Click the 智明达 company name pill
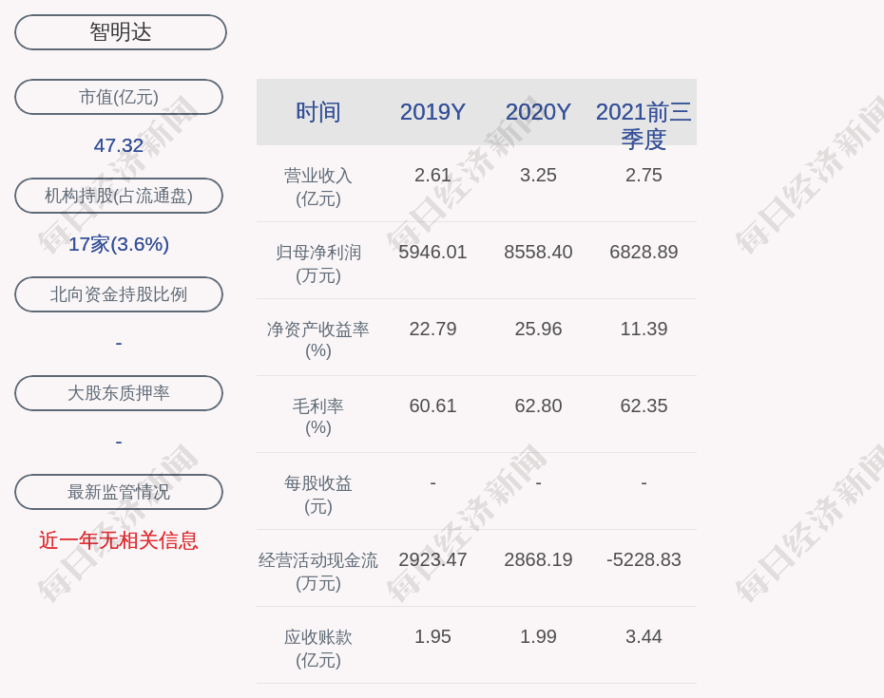The height and width of the screenshot is (698, 884). click(121, 32)
